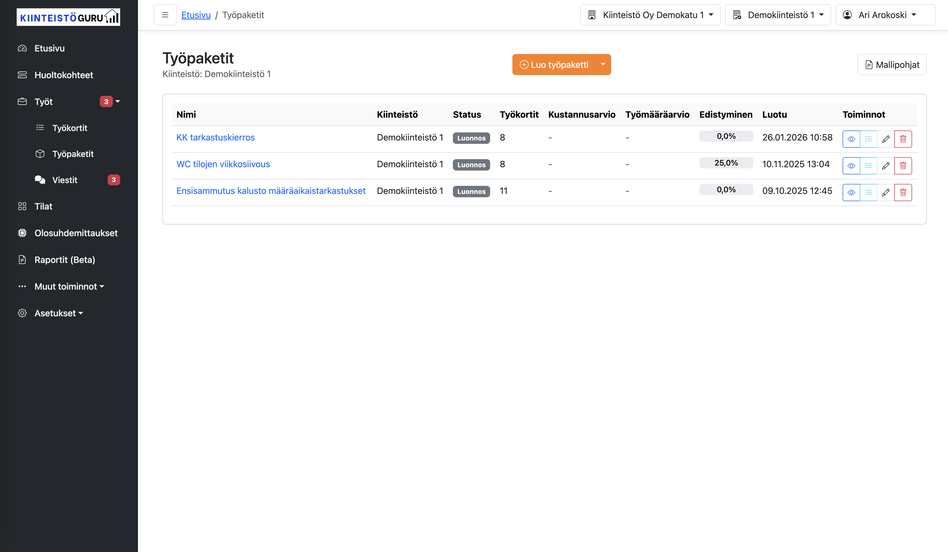
Task: Open Kiinteistö Oy Demokatu 1 company dropdown
Action: (650, 15)
